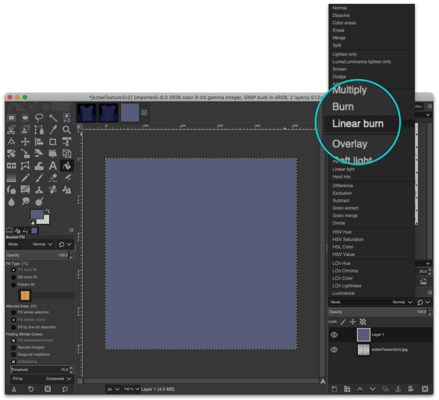The height and width of the screenshot is (400, 439).
Task: Click the add layer mask icon
Action: (x=411, y=389)
